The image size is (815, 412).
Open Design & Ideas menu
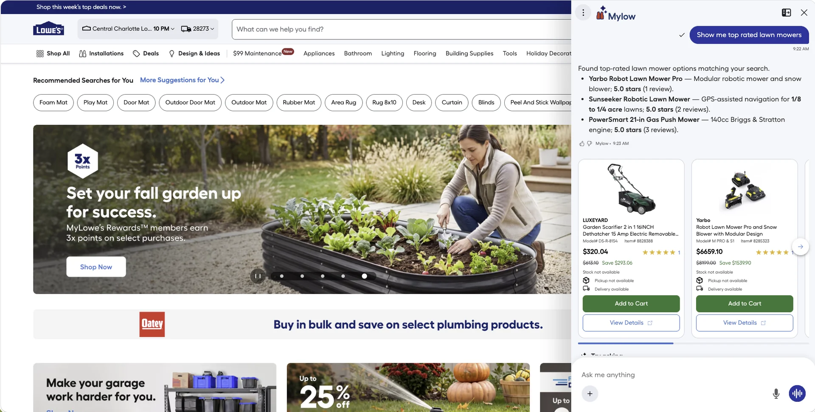pos(194,53)
